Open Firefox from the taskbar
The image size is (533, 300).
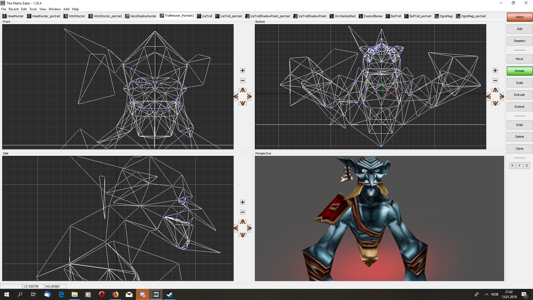point(115,294)
